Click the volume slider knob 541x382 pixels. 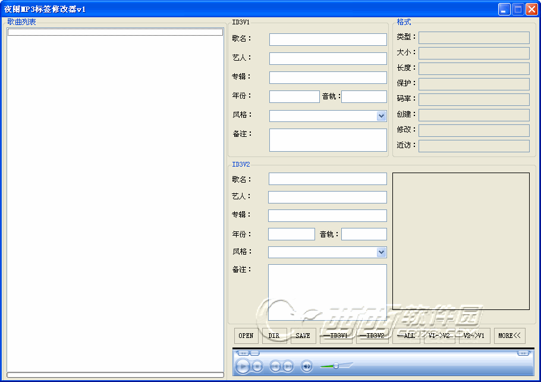click(x=336, y=365)
